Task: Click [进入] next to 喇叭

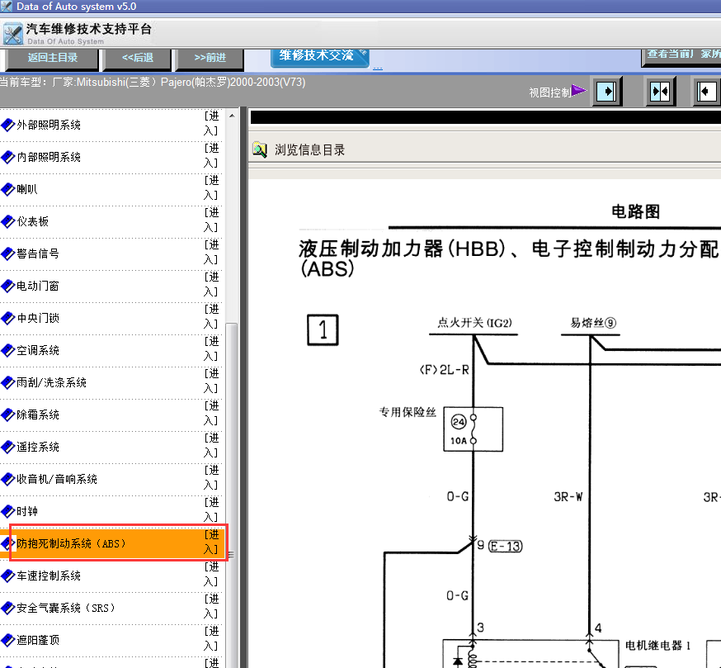Action: pyautogui.click(x=211, y=187)
